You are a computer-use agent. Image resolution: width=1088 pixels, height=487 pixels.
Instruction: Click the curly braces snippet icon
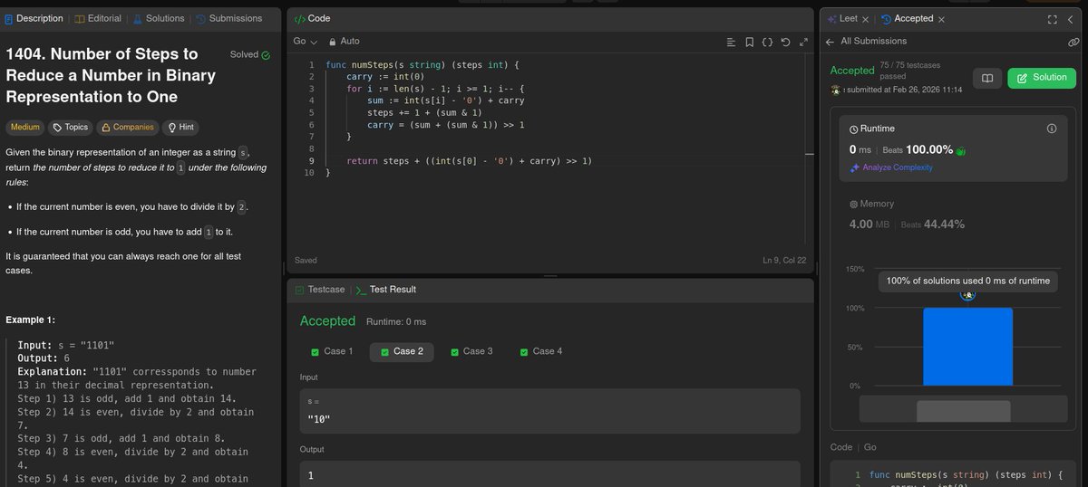click(x=767, y=42)
